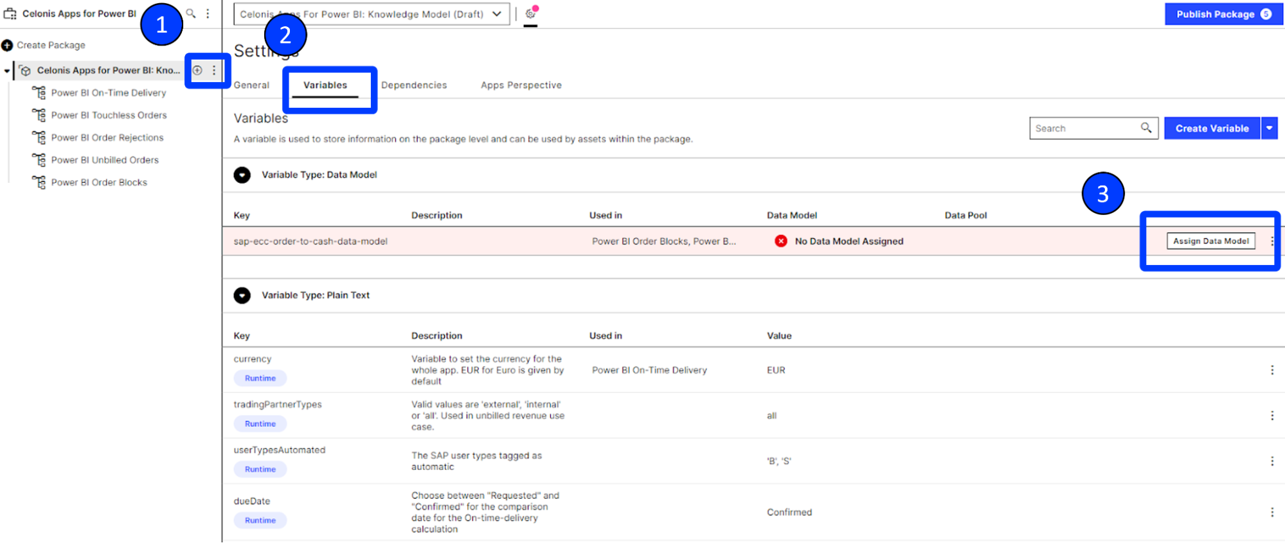
Task: Open the sidebar header three-dot menu
Action: pyautogui.click(x=208, y=13)
